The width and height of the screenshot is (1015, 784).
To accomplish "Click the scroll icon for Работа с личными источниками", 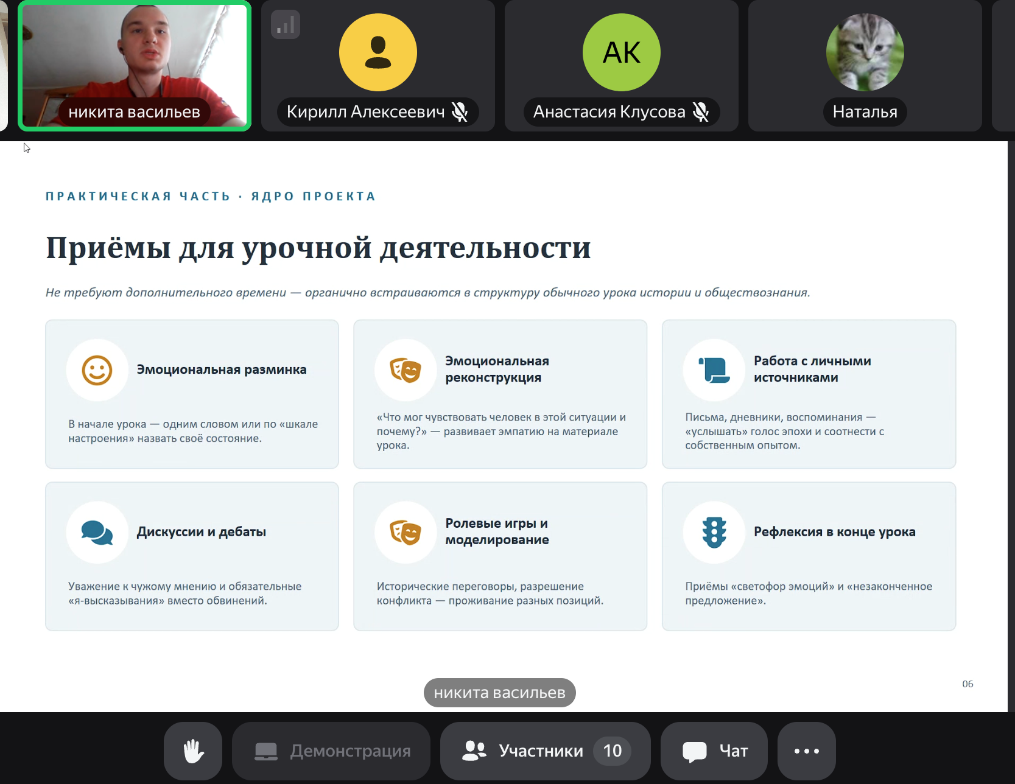I will [714, 370].
